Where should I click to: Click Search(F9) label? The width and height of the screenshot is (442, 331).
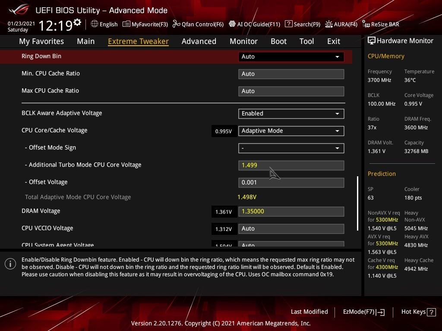coord(307,24)
